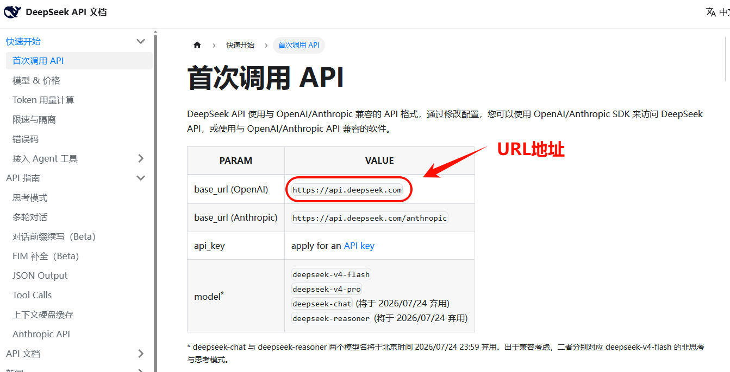
Task: Collapse the 快速开始 sidebar section chevron
Action: 141,41
